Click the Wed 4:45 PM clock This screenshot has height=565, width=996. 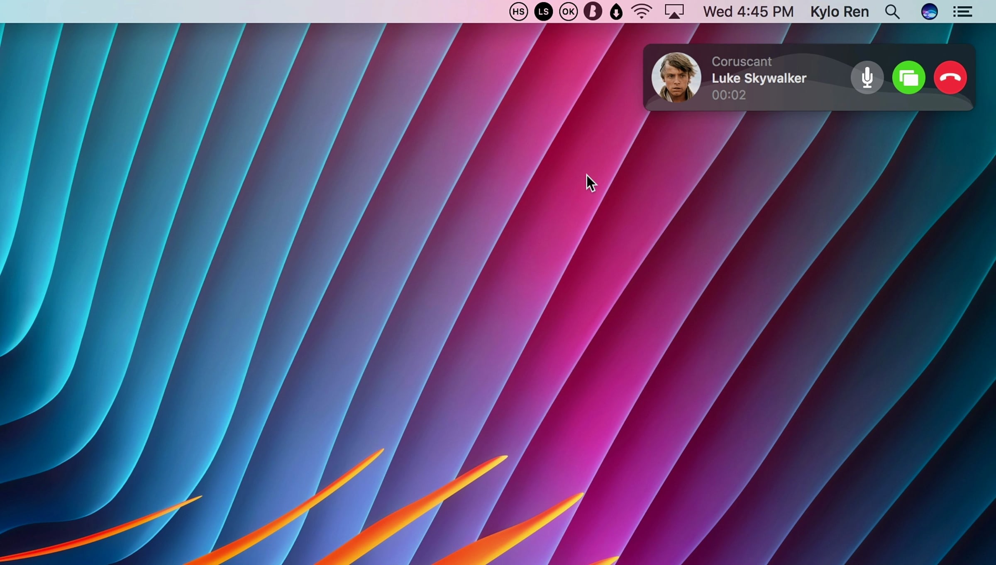click(x=748, y=12)
